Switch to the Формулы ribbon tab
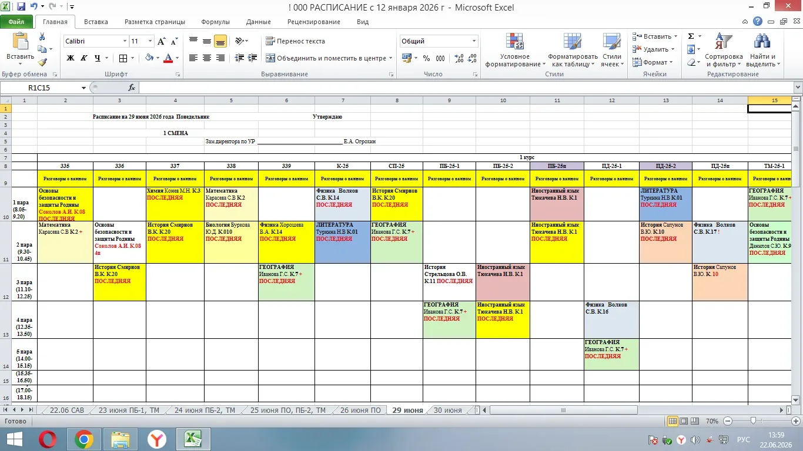 point(215,22)
